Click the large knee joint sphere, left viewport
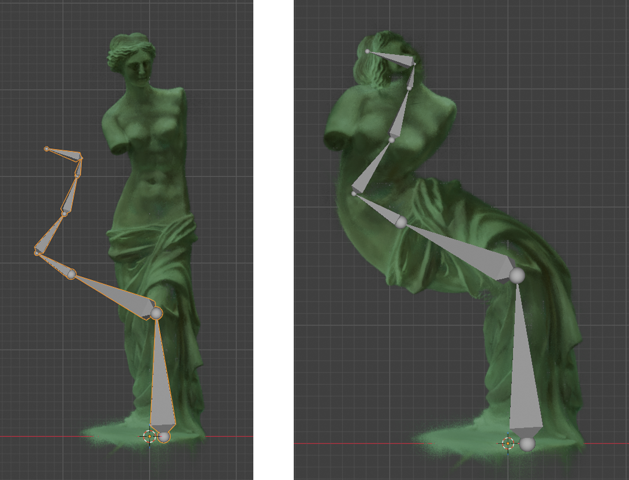Viewport: 629px width, 480px height. tap(156, 313)
